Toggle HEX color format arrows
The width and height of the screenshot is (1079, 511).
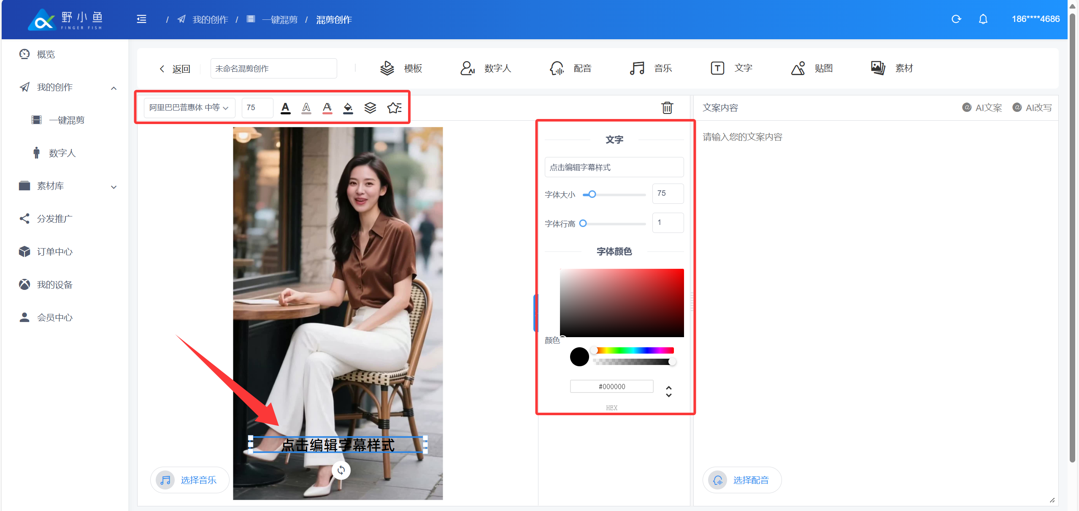point(669,391)
